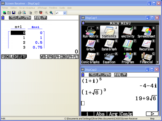Click the result 19+9√6 in DispCap2
This screenshot has width=162, height=121.
pyautogui.click(x=146, y=98)
